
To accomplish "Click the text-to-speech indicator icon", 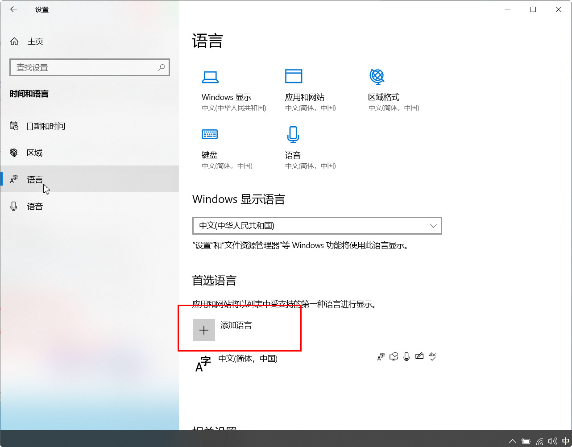I will point(394,356).
